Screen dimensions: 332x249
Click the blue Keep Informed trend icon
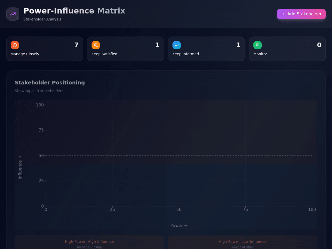[x=177, y=45]
